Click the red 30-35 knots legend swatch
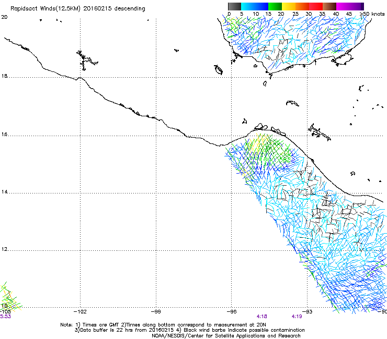Viewport: 387px width, 339px height. tap(316, 6)
